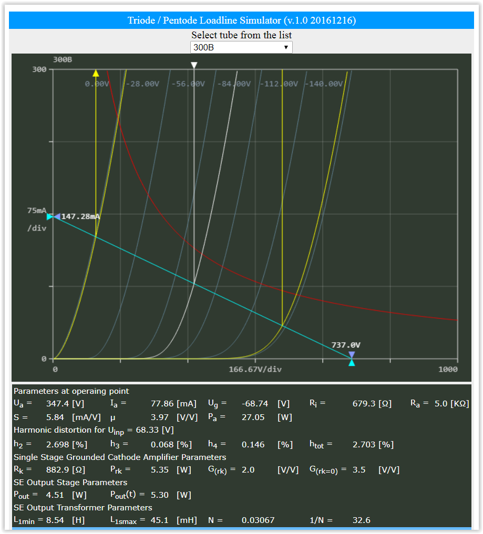
Task: Click the L1smax value 45.1
Action: click(160, 520)
